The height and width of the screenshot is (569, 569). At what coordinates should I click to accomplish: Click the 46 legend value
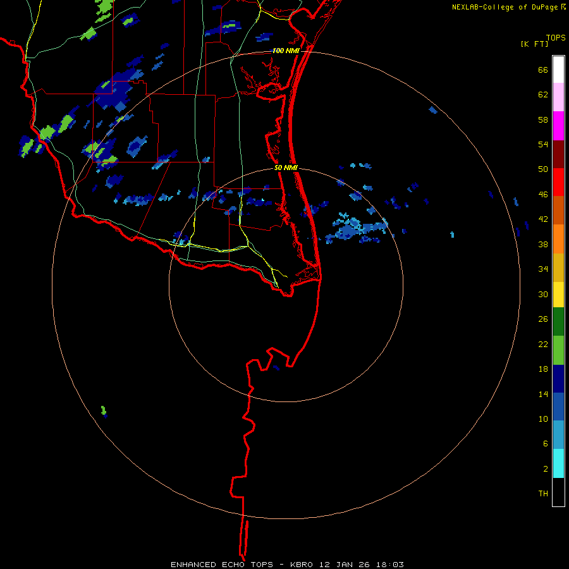[543, 195]
